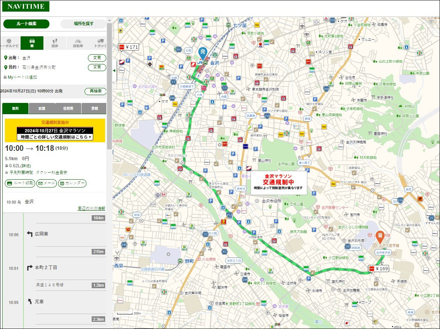Collapse the side panel with arrow handle
Screen dimensions: 440x329
click(x=114, y=70)
